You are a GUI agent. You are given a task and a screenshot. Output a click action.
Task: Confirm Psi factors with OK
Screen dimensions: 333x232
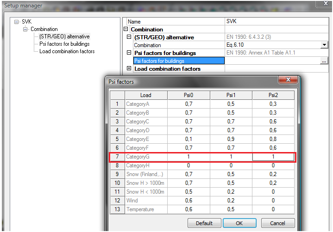pos(239,223)
